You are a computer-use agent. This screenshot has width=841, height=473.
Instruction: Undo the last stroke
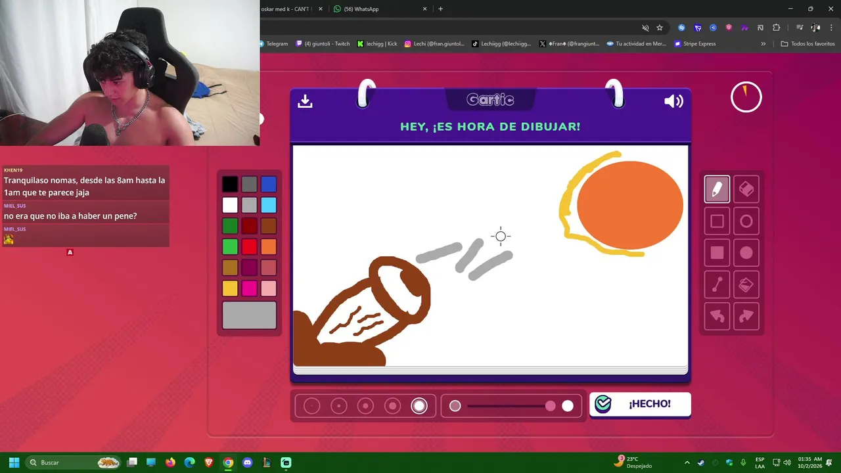(x=717, y=317)
